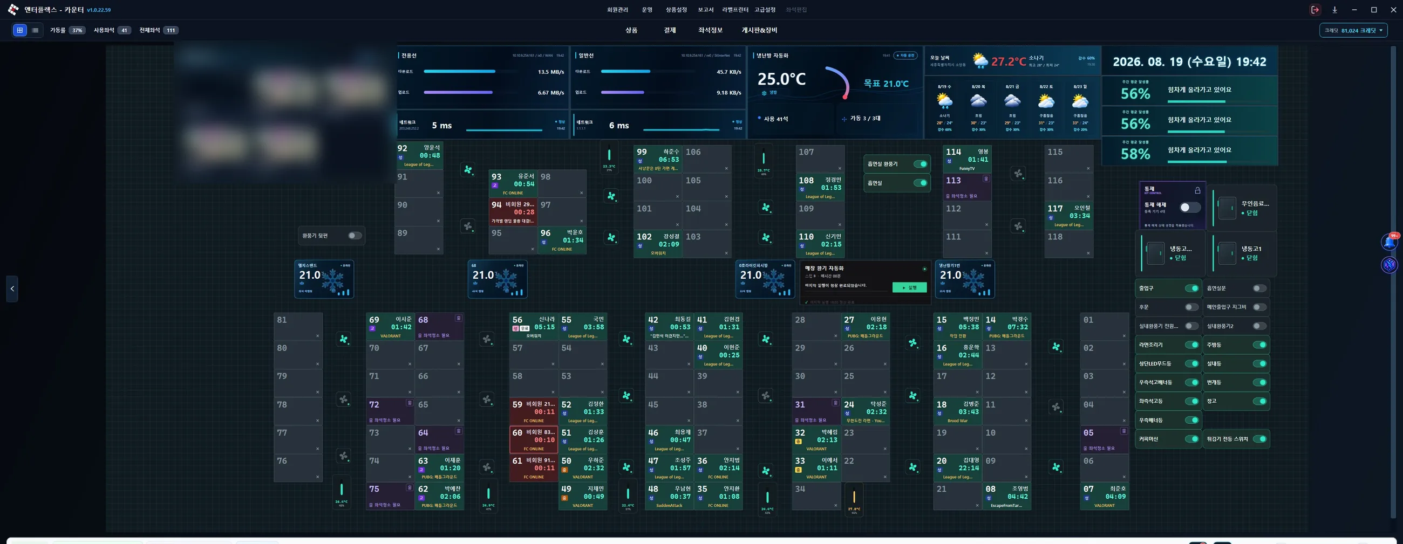Click the lock icon on 통제 card
The width and height of the screenshot is (1403, 544).
pyautogui.click(x=1197, y=190)
